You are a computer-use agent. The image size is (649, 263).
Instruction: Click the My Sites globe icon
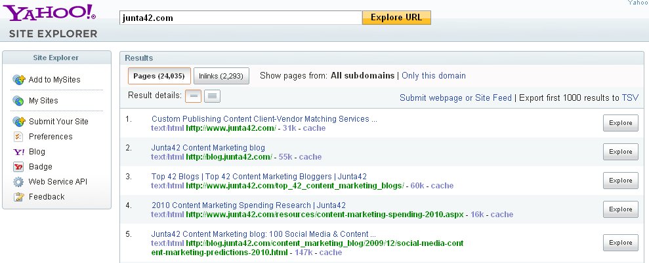18,101
